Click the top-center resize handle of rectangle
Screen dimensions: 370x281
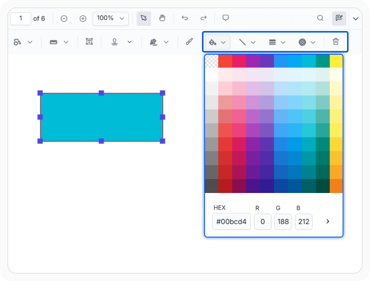101,93
